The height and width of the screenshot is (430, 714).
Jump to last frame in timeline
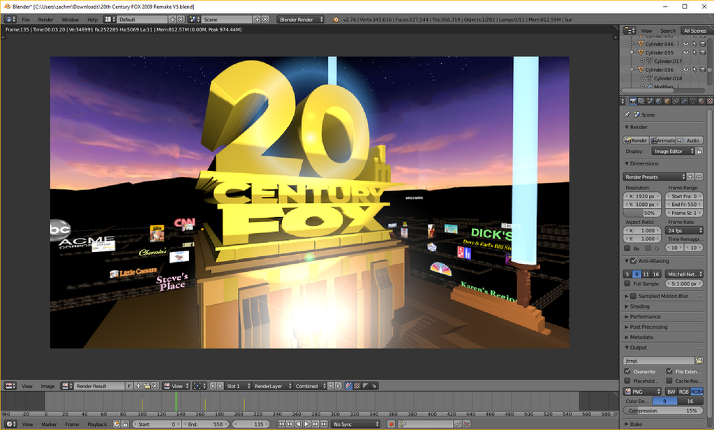point(324,424)
